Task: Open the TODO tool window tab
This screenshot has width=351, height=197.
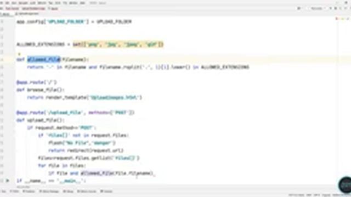Action: tap(14, 192)
